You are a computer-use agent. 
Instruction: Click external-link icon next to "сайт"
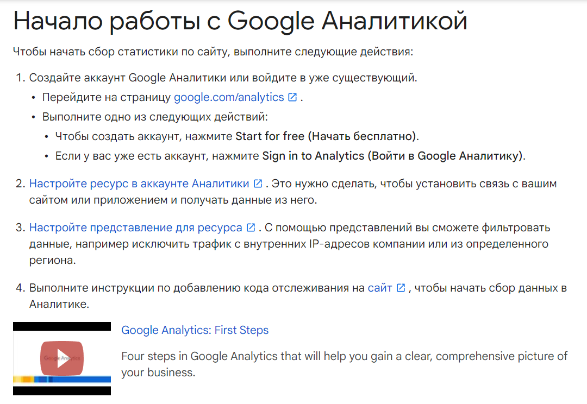pyautogui.click(x=401, y=288)
